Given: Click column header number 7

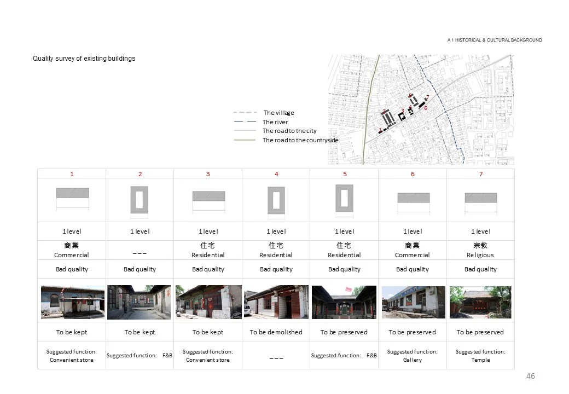Looking at the screenshot, I should point(481,174).
